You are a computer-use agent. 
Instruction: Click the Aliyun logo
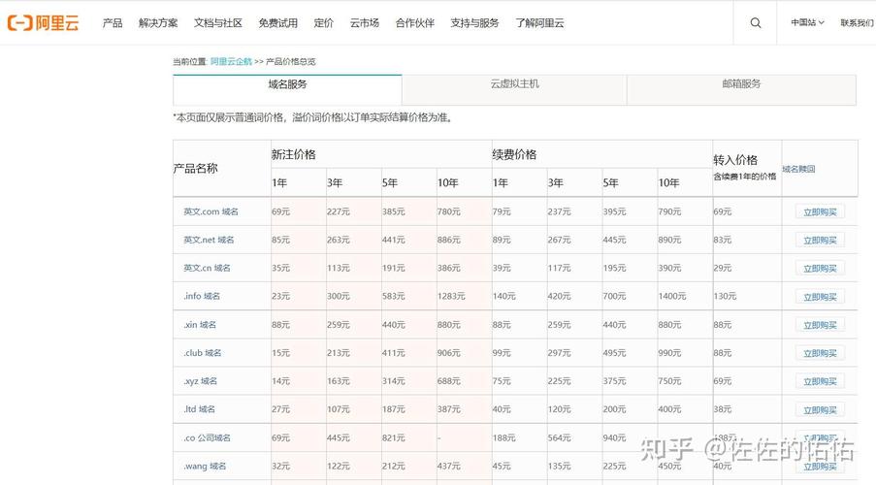click(43, 23)
